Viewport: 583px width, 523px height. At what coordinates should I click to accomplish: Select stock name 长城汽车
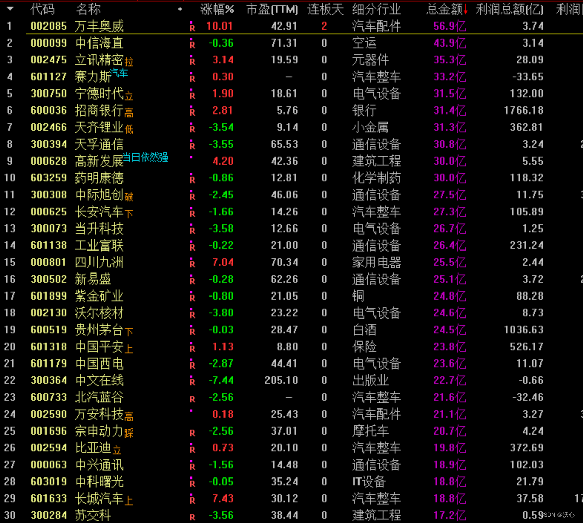pyautogui.click(x=99, y=498)
